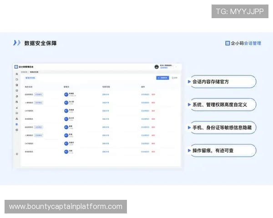Click the 企小码管理后台 logo icon
273x218 pixels.
click(16, 67)
